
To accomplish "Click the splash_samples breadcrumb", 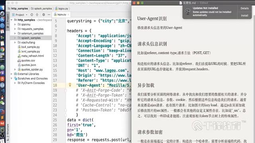I will pyautogui.click(x=41, y=8).
